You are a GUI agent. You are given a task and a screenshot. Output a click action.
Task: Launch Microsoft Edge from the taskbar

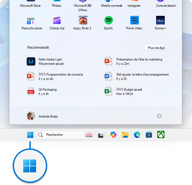coord(137,135)
